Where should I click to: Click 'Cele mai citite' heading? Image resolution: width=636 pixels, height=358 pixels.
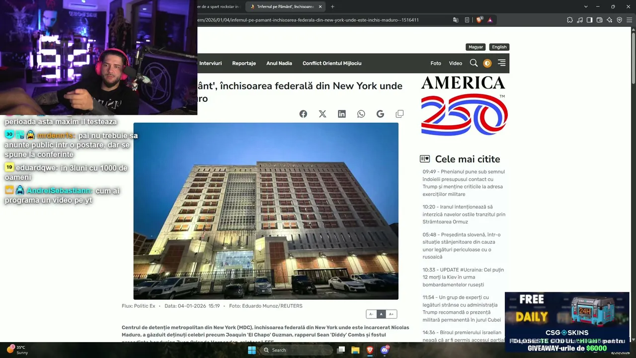[x=468, y=159]
